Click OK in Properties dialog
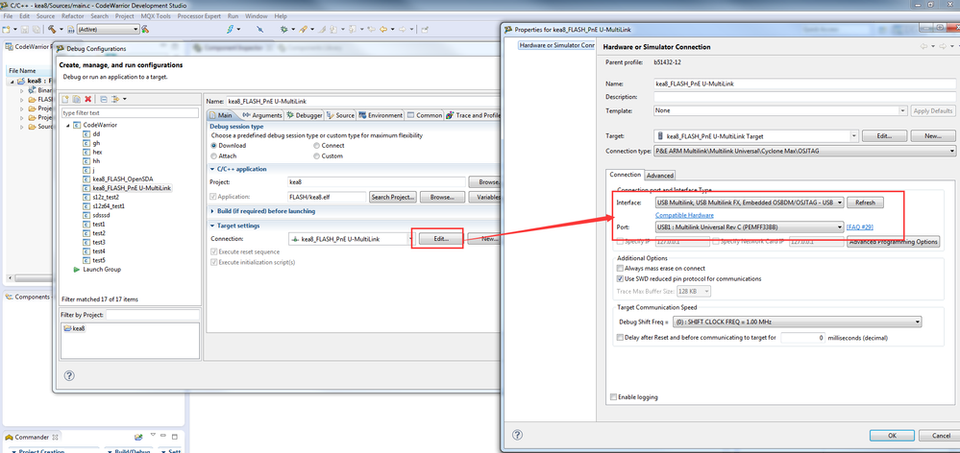Image resolution: width=960 pixels, height=453 pixels. tap(892, 436)
